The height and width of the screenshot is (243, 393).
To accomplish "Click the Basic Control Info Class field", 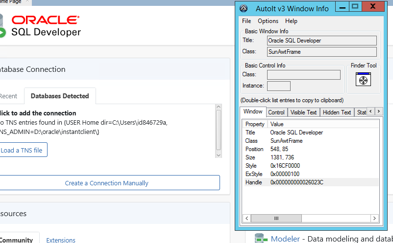I will (x=303, y=75).
